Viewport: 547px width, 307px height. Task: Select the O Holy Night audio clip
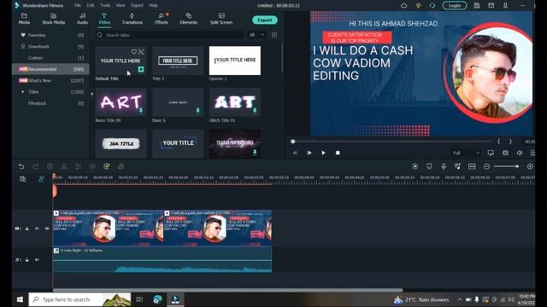coord(162,259)
